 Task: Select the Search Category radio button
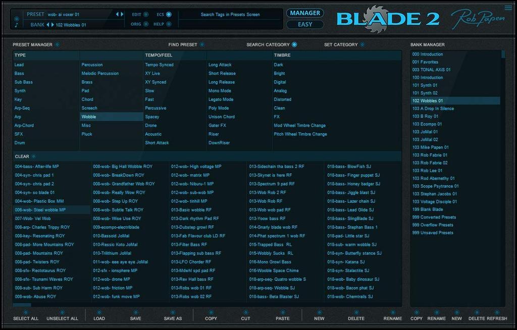[x=294, y=44]
